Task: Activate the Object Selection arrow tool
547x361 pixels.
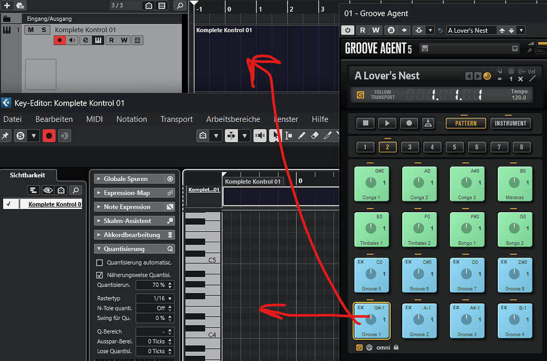Action: click(x=276, y=136)
